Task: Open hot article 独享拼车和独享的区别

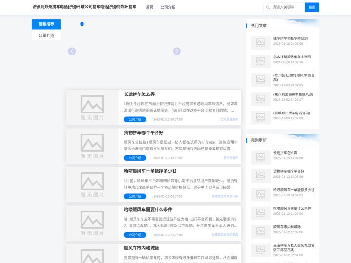Action: [291, 38]
